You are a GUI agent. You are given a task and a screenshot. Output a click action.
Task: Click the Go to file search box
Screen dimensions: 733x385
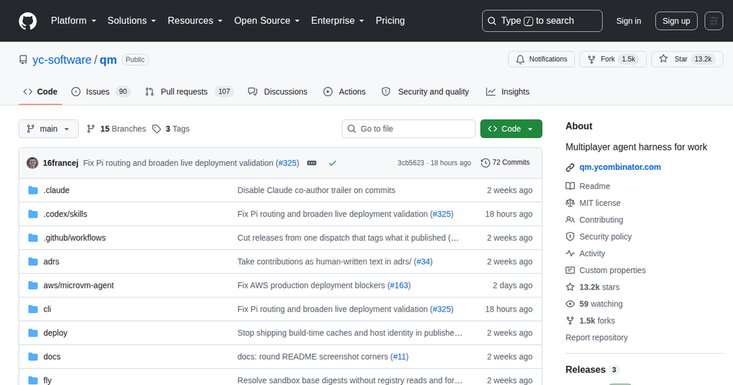point(409,129)
